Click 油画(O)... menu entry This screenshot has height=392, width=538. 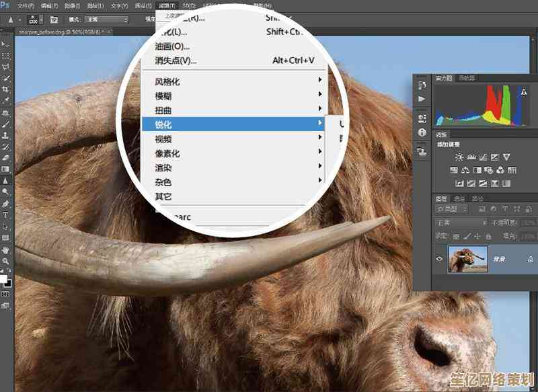172,46
